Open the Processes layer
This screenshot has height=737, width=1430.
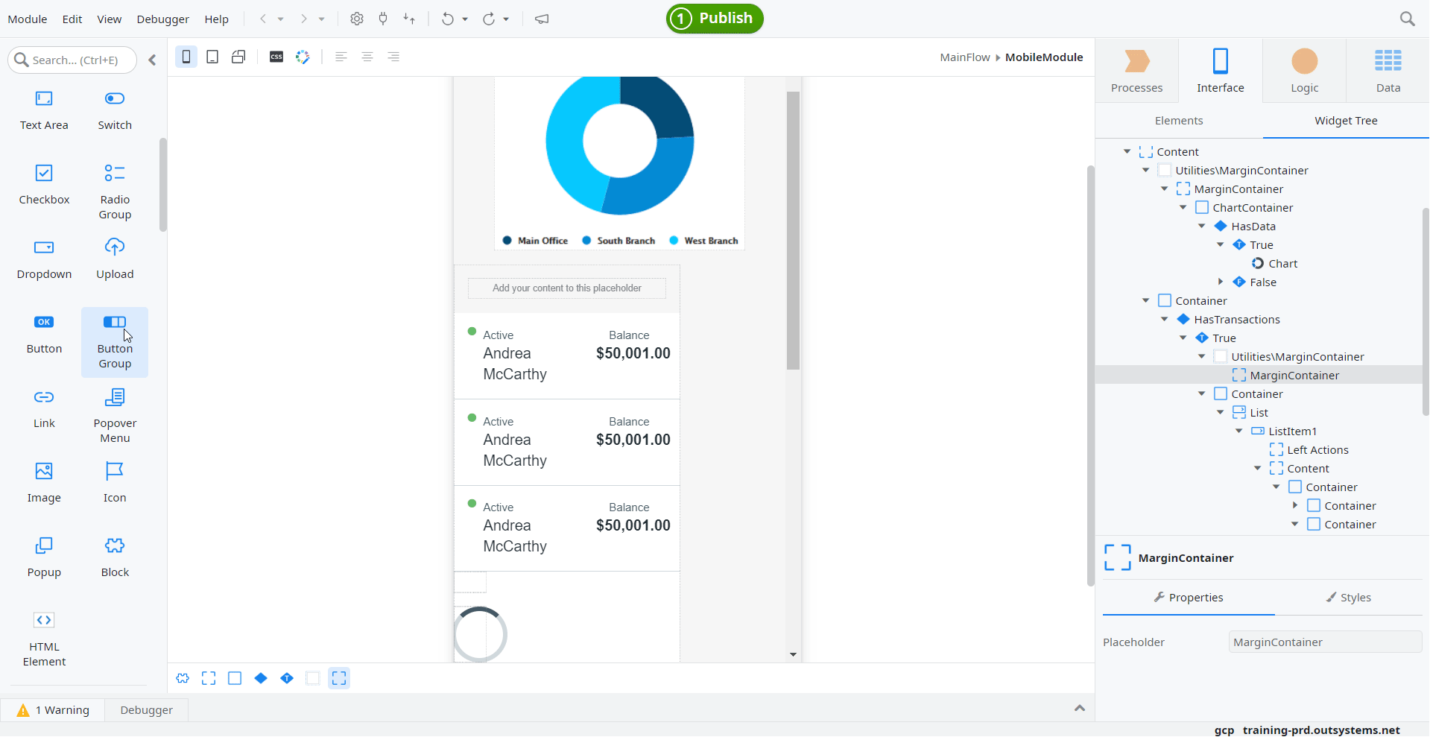1136,72
